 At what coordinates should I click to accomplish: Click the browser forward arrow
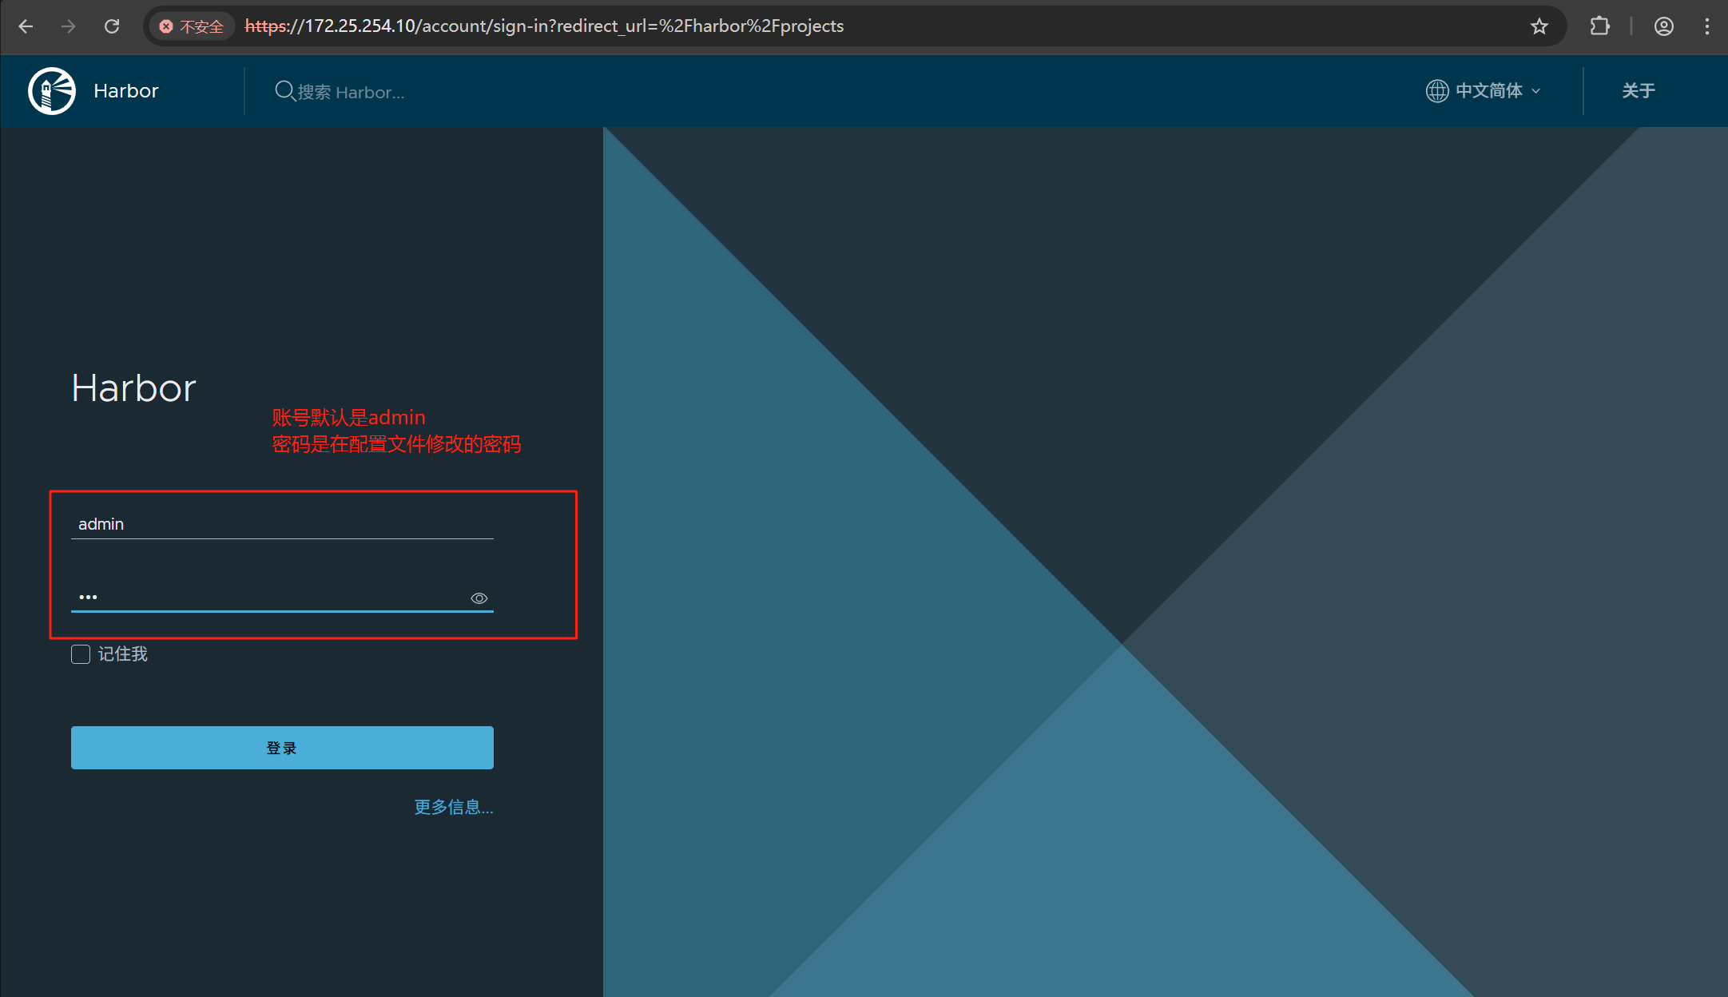(x=69, y=26)
